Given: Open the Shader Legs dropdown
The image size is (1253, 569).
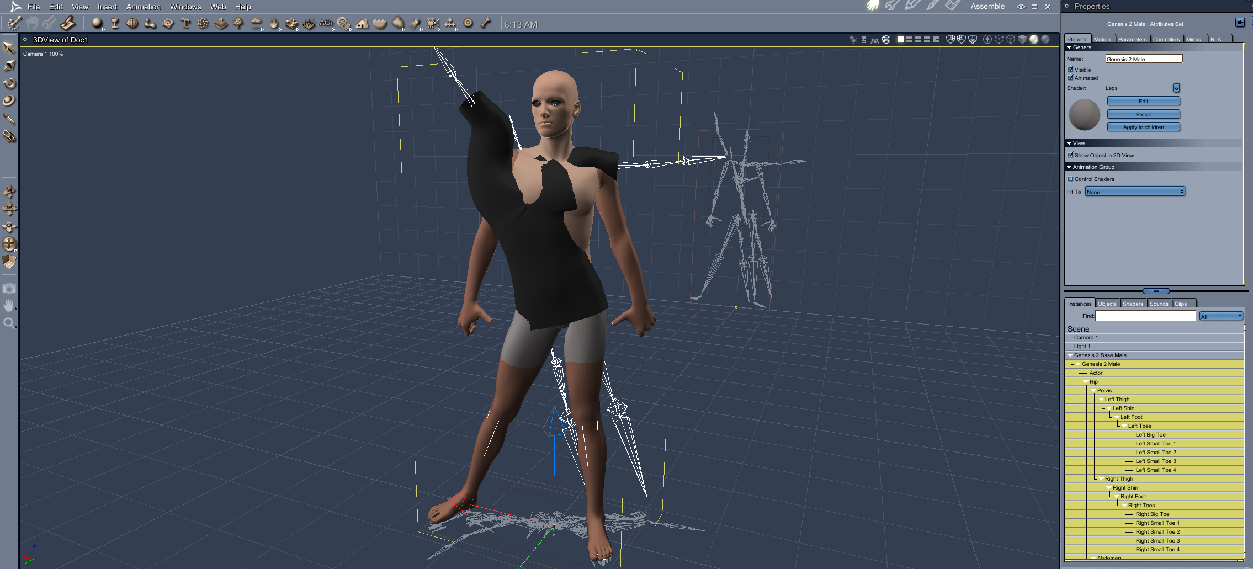Looking at the screenshot, I should [x=1176, y=88].
